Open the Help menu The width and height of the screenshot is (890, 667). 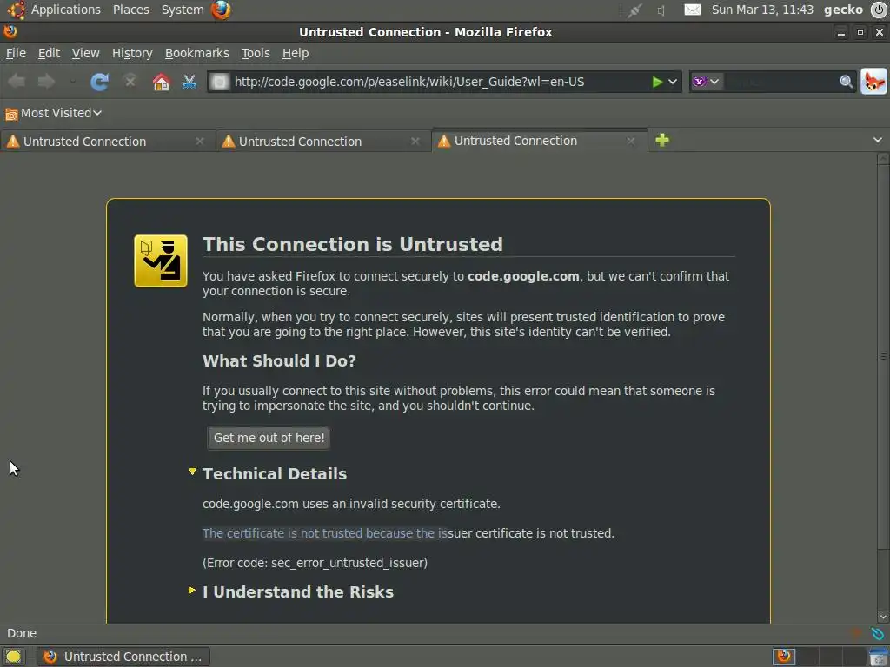pyautogui.click(x=296, y=53)
